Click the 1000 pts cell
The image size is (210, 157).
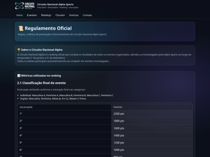coord(152,150)
